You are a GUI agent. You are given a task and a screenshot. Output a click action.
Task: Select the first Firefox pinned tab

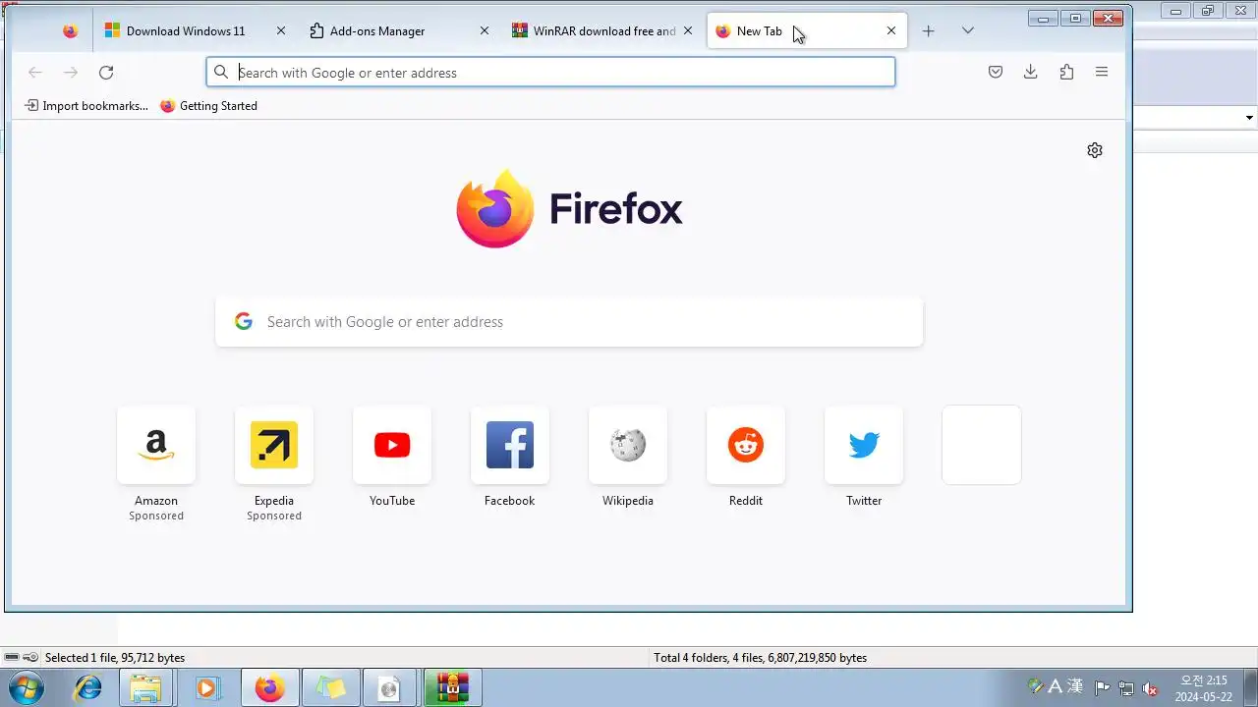(70, 31)
